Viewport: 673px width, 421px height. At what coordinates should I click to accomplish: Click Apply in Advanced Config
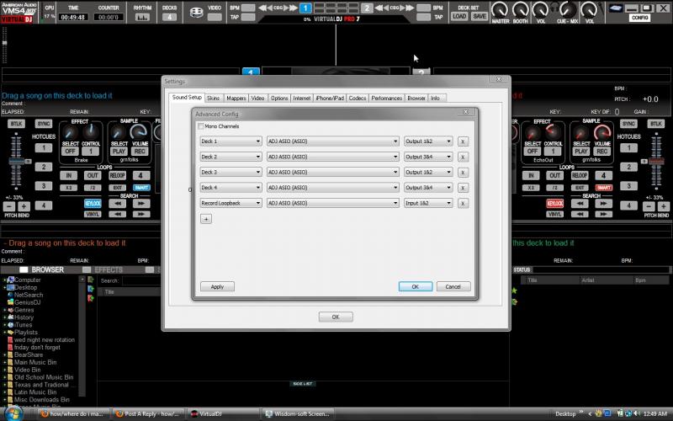217,286
